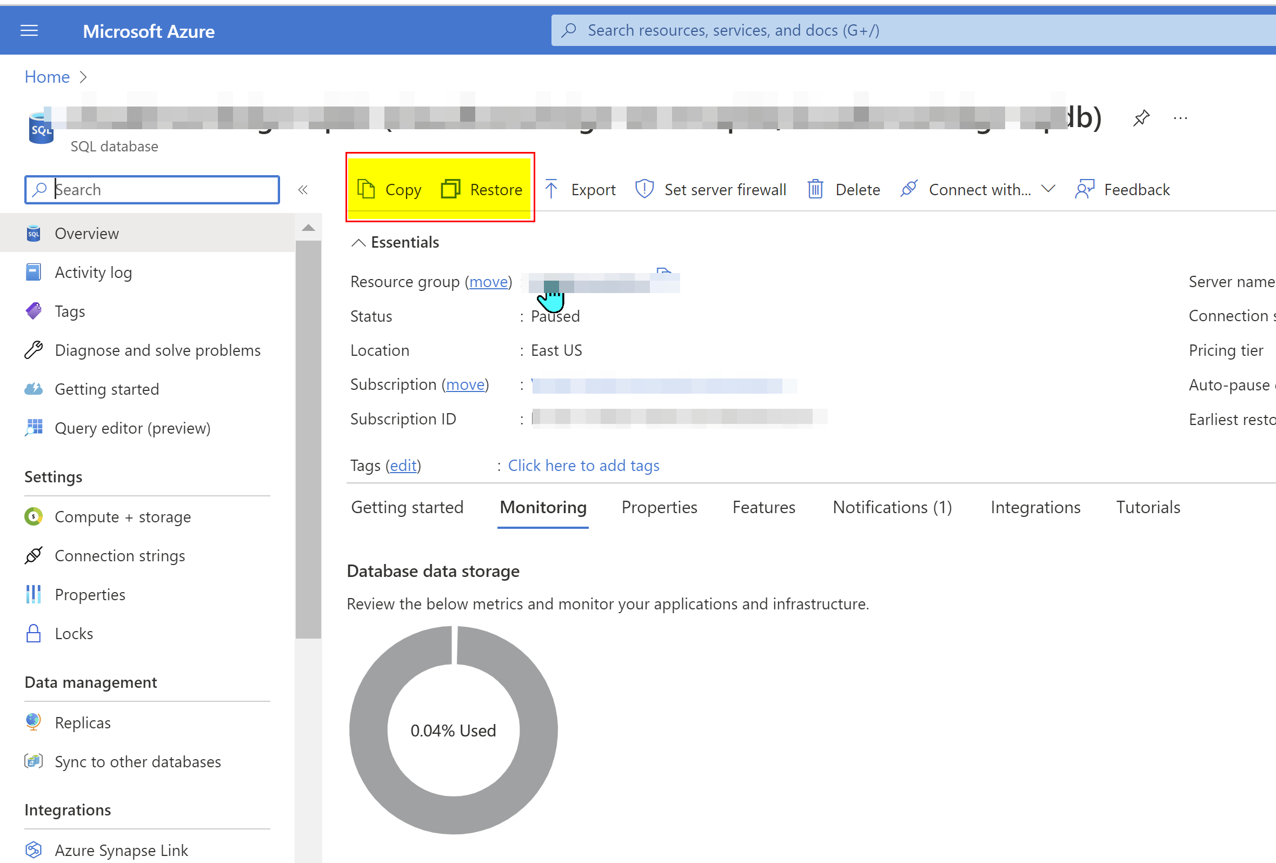Click the Restore database toolbar button
The height and width of the screenshot is (863, 1276).
click(x=482, y=190)
